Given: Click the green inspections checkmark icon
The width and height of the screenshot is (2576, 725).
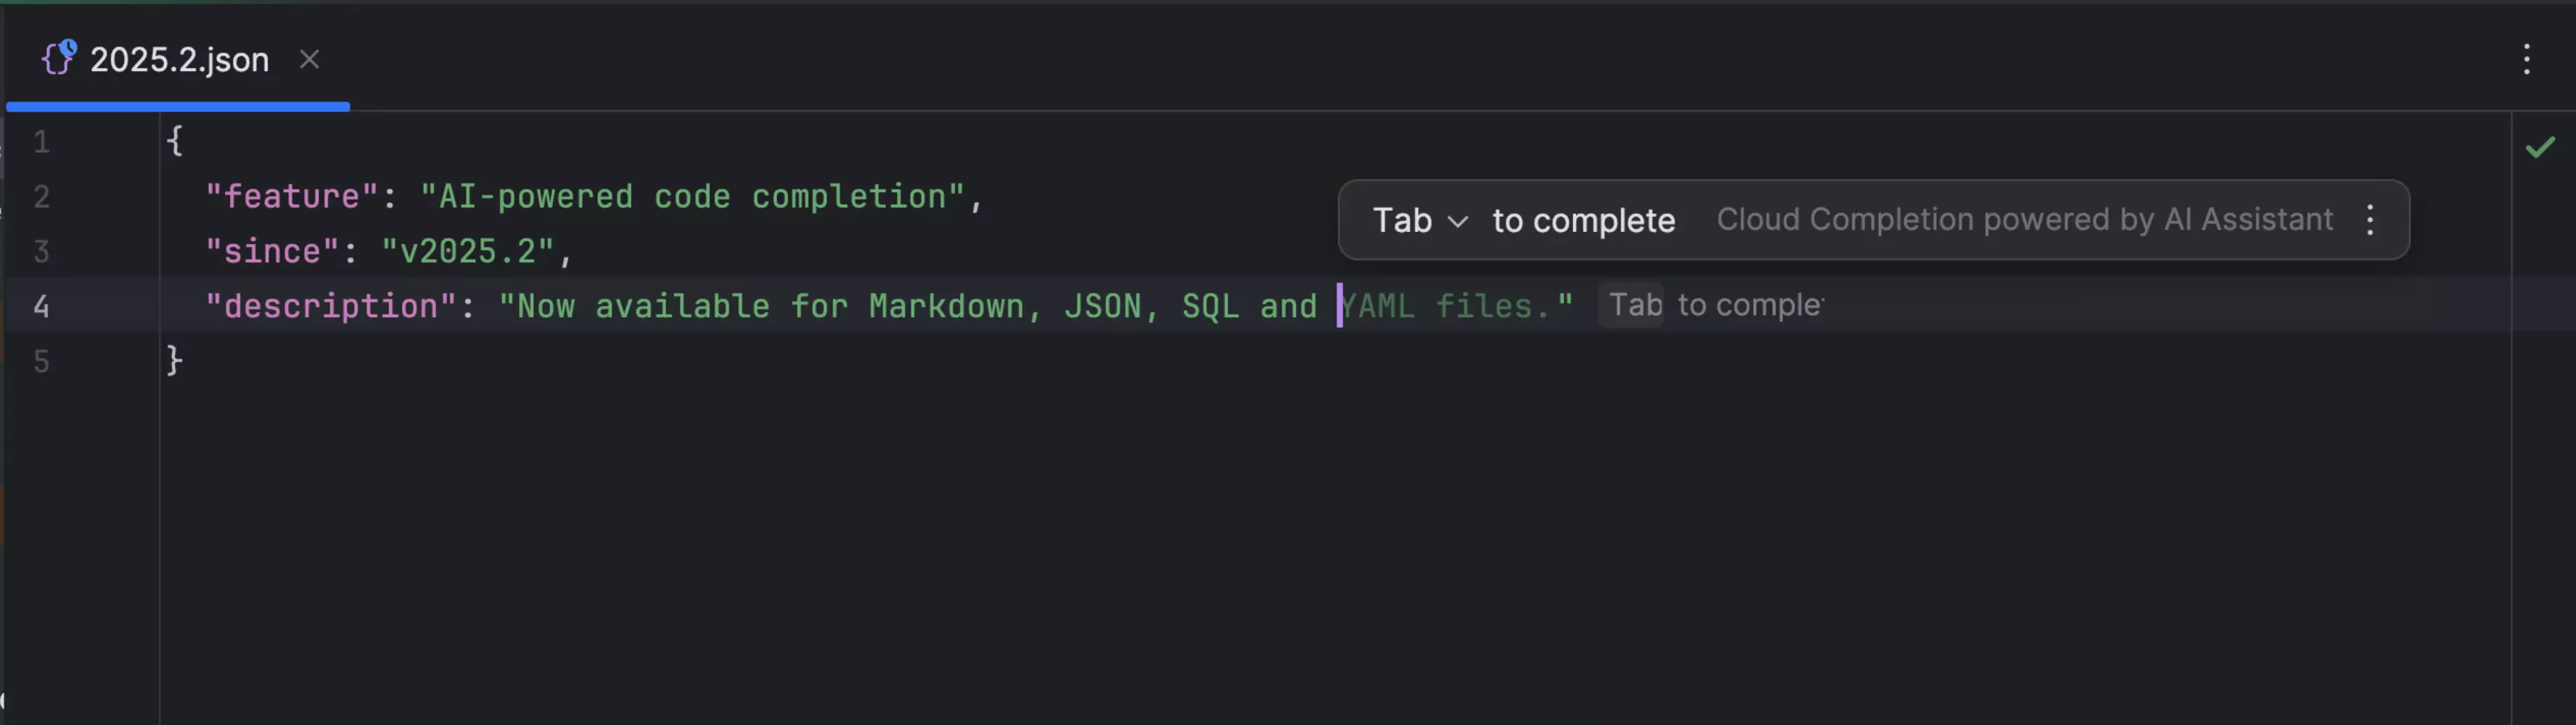Looking at the screenshot, I should click(x=2540, y=148).
